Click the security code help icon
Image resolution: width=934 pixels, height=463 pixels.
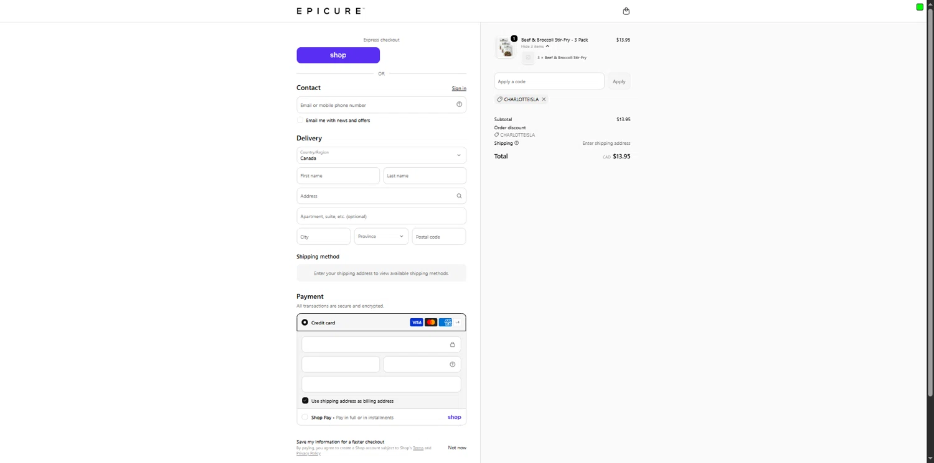(453, 364)
